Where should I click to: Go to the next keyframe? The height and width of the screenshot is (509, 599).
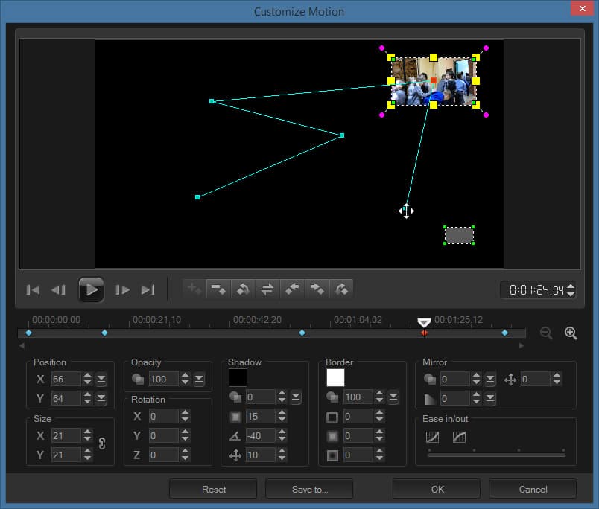(317, 289)
